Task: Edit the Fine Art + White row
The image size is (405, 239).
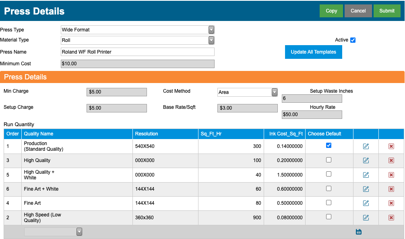Action: coord(366,189)
